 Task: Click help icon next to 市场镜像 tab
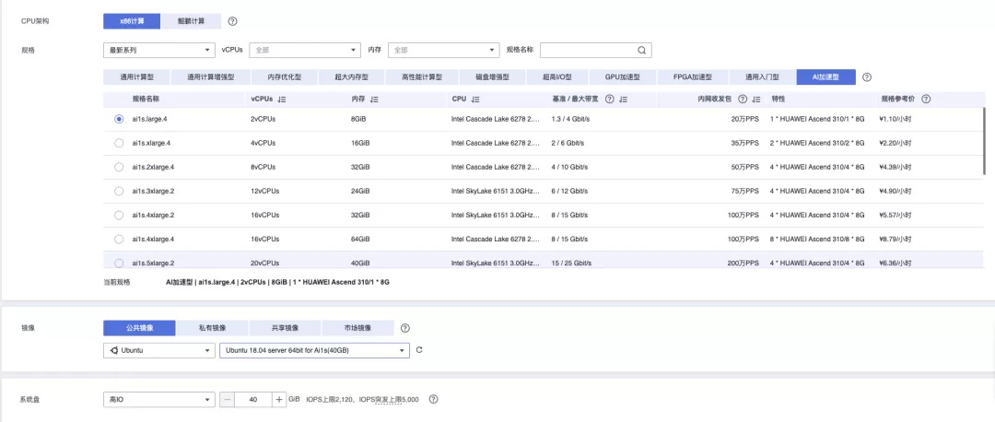tap(405, 327)
